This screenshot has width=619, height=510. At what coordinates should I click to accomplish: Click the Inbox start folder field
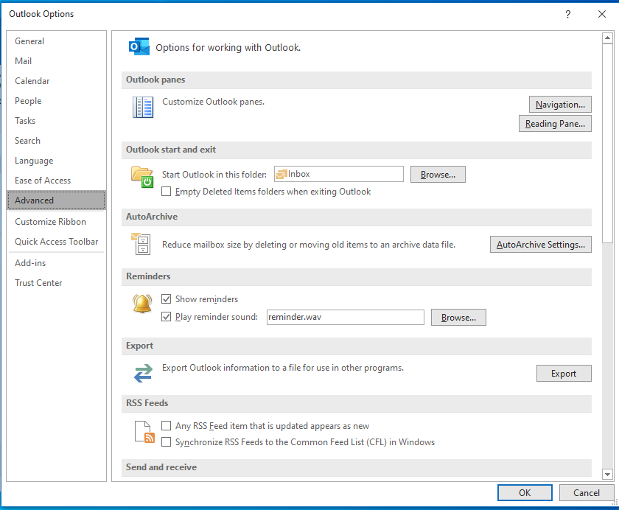339,174
